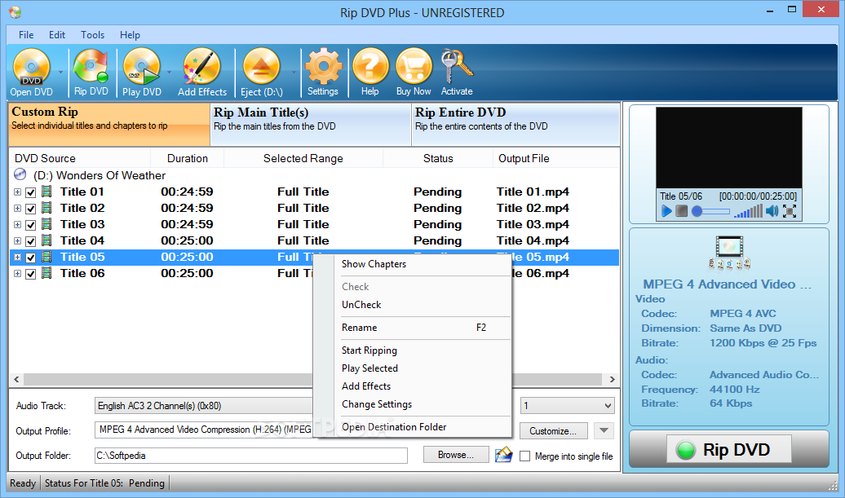The height and width of the screenshot is (498, 845).
Task: Click the preview stop button
Action: pos(681,211)
